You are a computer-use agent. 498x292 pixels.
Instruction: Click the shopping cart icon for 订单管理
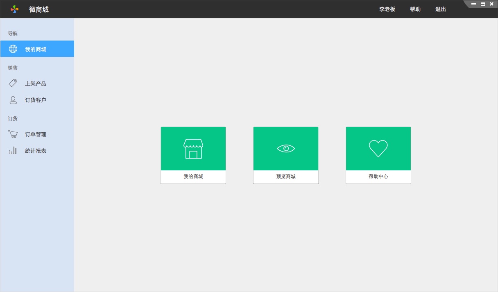(x=13, y=134)
